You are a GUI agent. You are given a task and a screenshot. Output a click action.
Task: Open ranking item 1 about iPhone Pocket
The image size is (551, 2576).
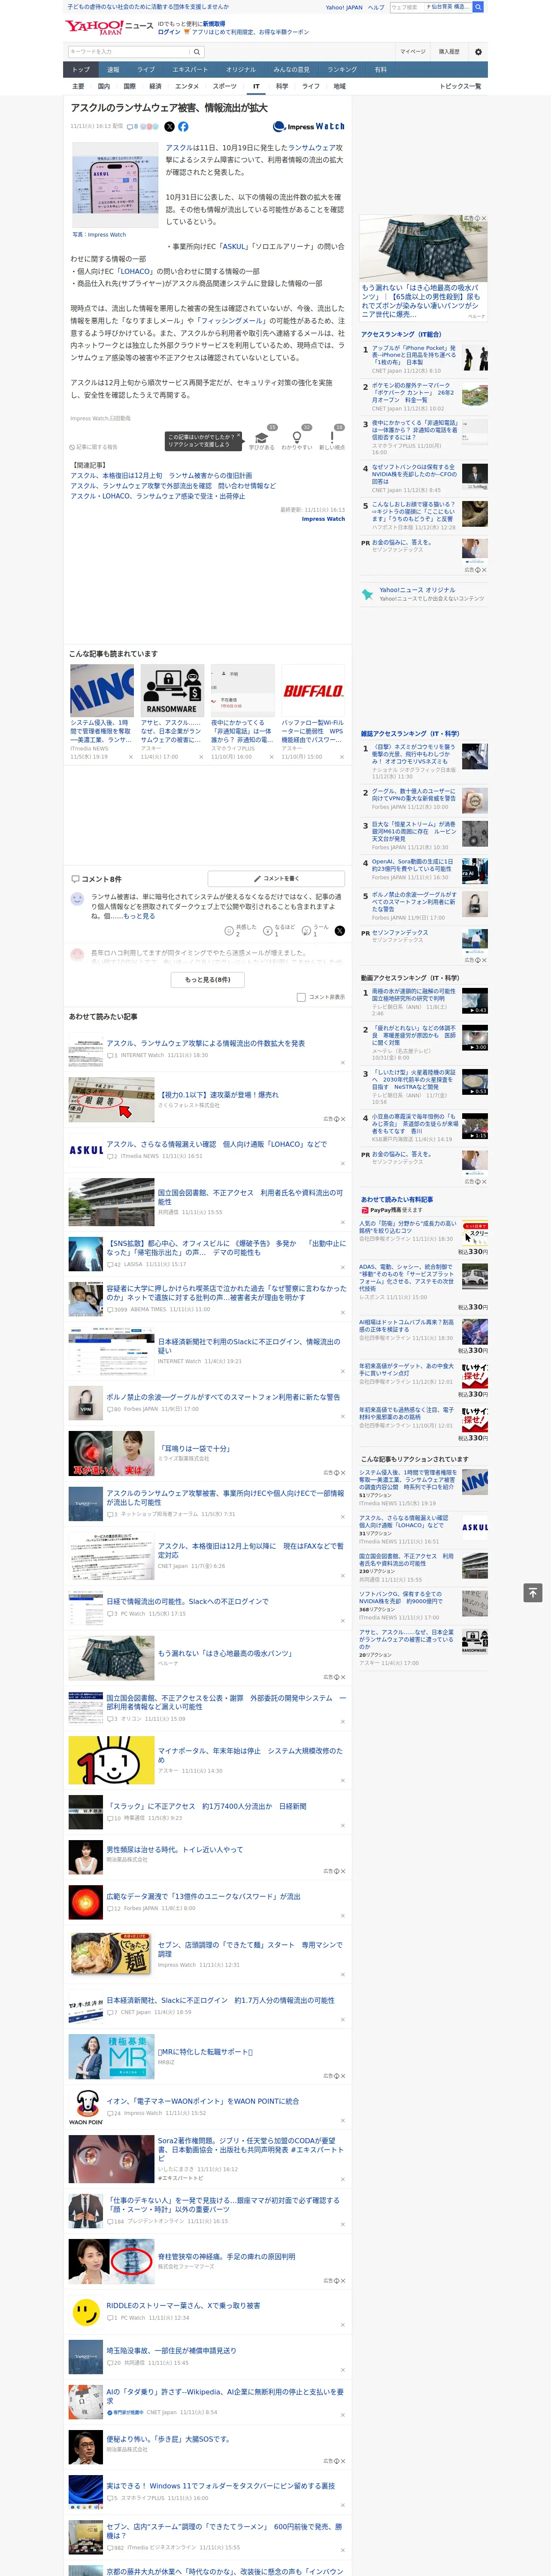tap(414, 355)
